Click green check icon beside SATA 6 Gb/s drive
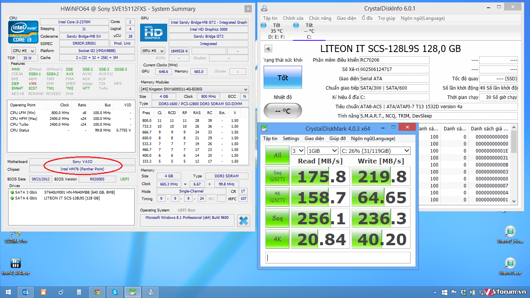Viewport: 530px width, 298px height. pyautogui.click(x=12, y=198)
